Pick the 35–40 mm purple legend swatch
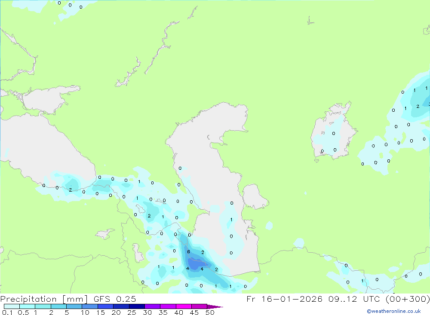Image resolution: width=430 pixels, height=315 pixels. (168, 306)
